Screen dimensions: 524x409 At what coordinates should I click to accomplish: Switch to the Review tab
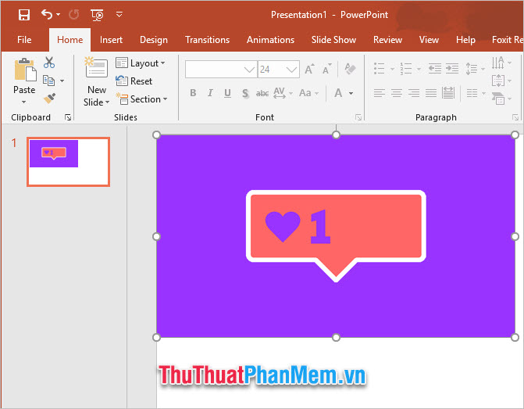tap(387, 40)
